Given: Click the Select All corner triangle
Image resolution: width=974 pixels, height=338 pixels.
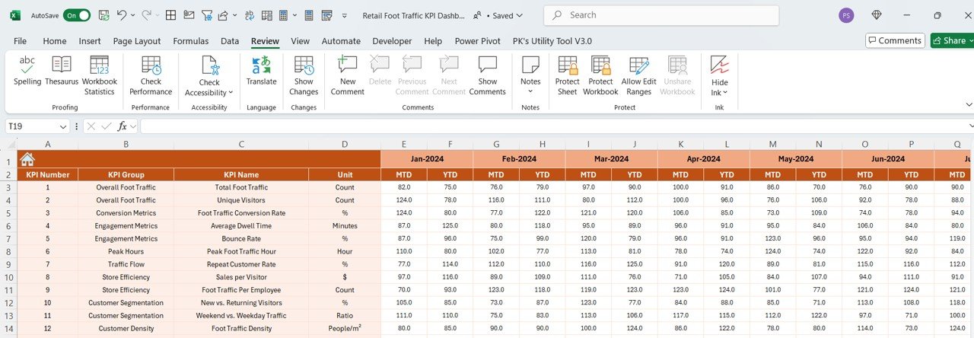Looking at the screenshot, I should [x=11, y=145].
